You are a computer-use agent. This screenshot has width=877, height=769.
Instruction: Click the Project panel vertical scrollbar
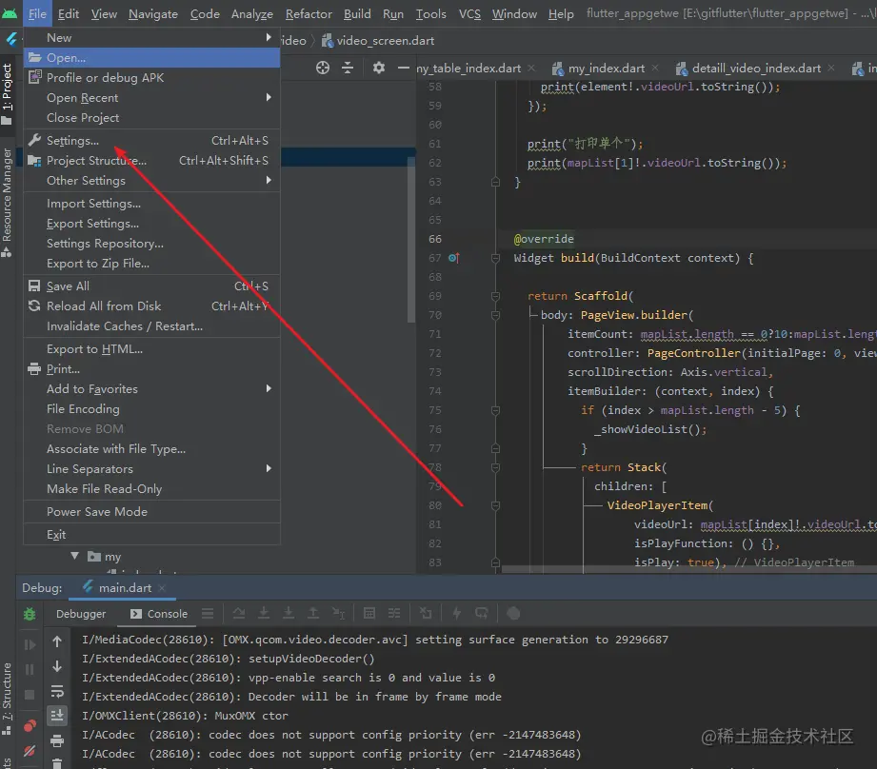pos(411,238)
